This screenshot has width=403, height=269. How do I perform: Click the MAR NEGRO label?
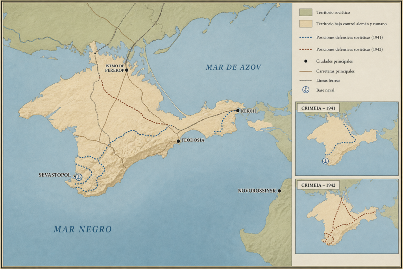[x=83, y=229]
